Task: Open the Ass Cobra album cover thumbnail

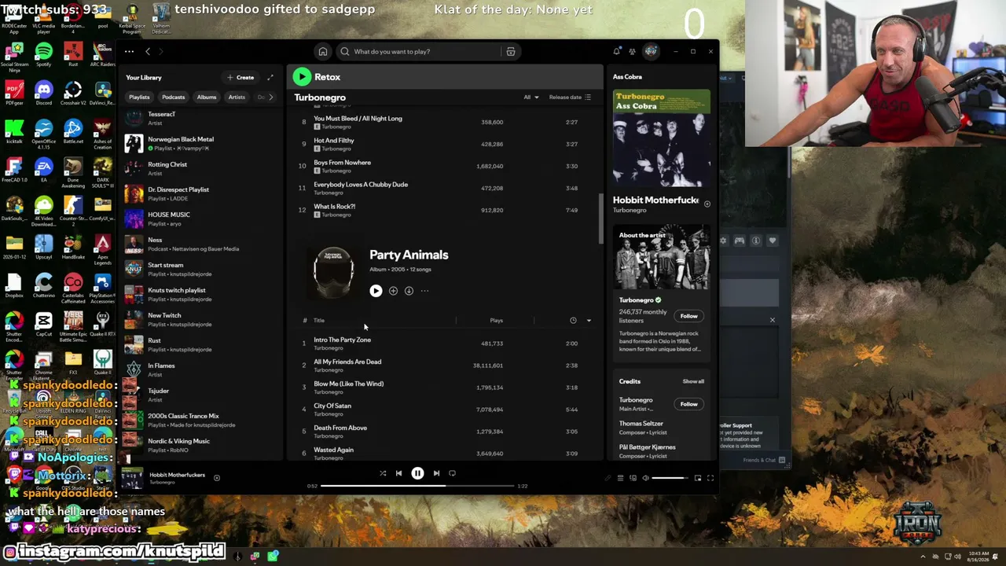Action: (x=662, y=138)
